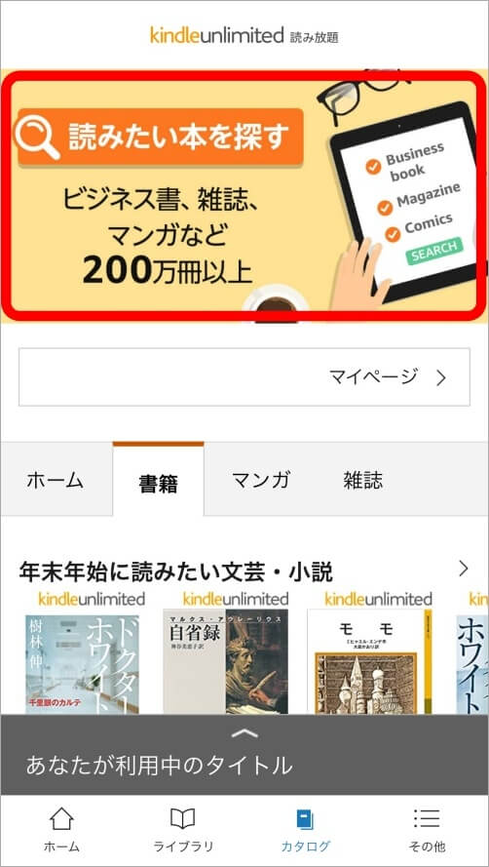The image size is (489, 867).
Task: Switch to the 雑誌 tab
Action: tap(363, 480)
